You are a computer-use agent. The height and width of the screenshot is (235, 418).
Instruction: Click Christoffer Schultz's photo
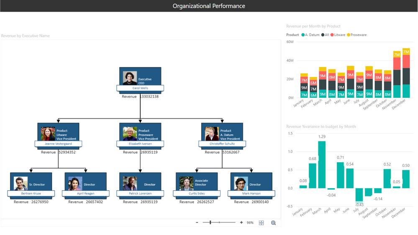click(212, 134)
